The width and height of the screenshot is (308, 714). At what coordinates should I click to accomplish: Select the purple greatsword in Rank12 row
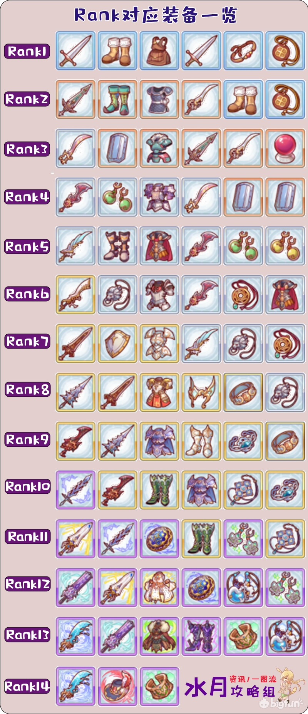[75, 587]
